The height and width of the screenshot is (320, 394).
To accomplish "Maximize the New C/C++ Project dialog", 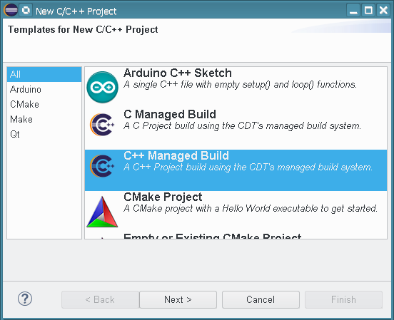I will pyautogui.click(x=368, y=10).
